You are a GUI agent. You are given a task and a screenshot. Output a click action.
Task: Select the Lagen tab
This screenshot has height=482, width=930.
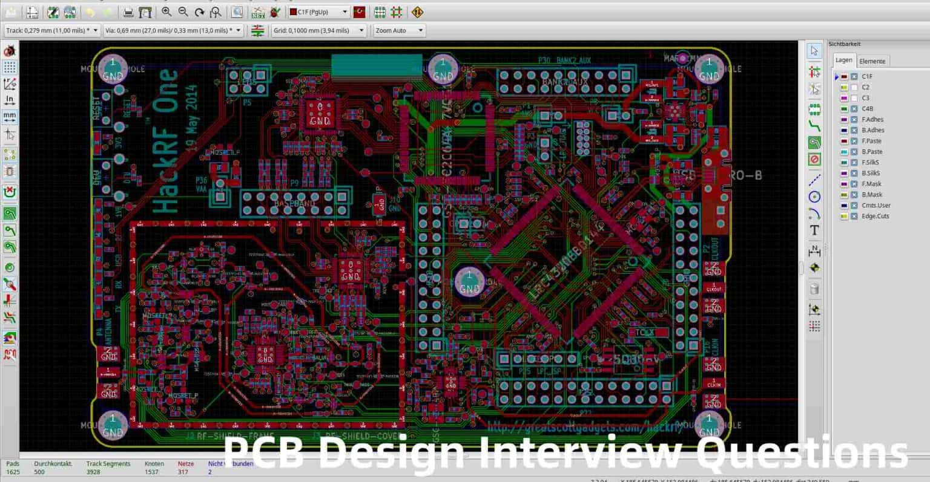(844, 60)
